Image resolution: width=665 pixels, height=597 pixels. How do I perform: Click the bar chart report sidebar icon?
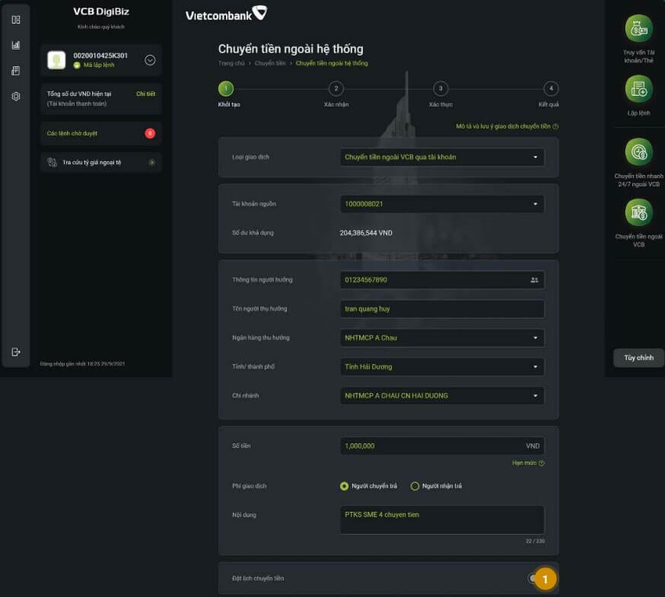pyautogui.click(x=16, y=45)
